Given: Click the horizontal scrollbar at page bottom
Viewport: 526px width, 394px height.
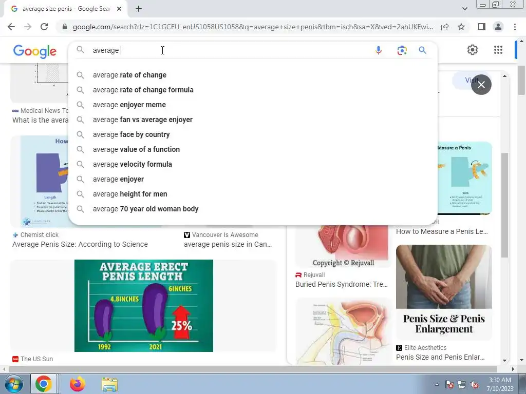Looking at the screenshot, I should pyautogui.click(x=253, y=369).
